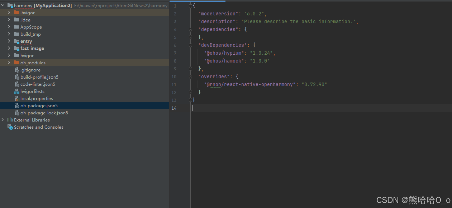Fold the devDependencies block on line 6
452x208 pixels.
(191, 45)
